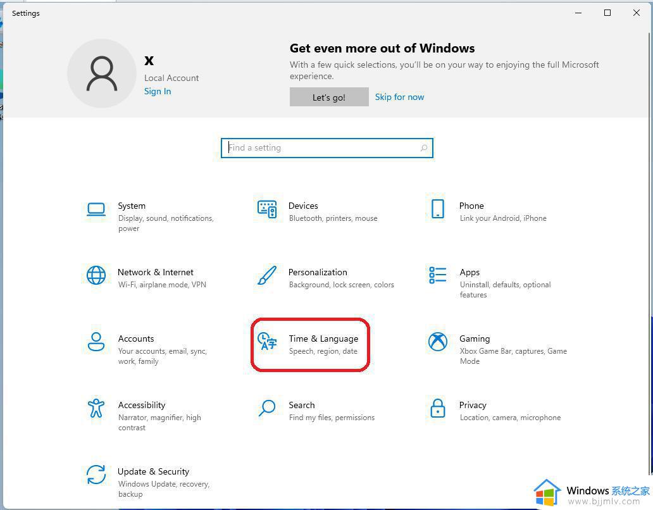
Task: Click the Personalization paintbrush icon
Action: pos(267,275)
